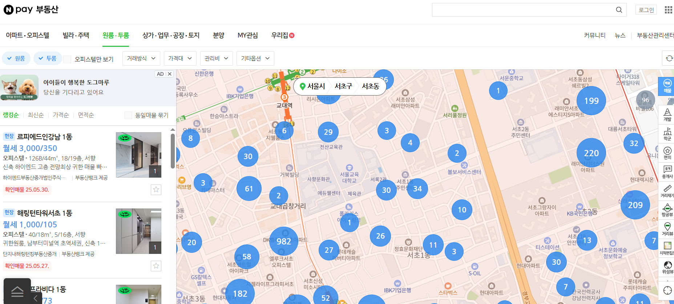Open the 뉴스 link
The width and height of the screenshot is (674, 304).
coord(620,35)
